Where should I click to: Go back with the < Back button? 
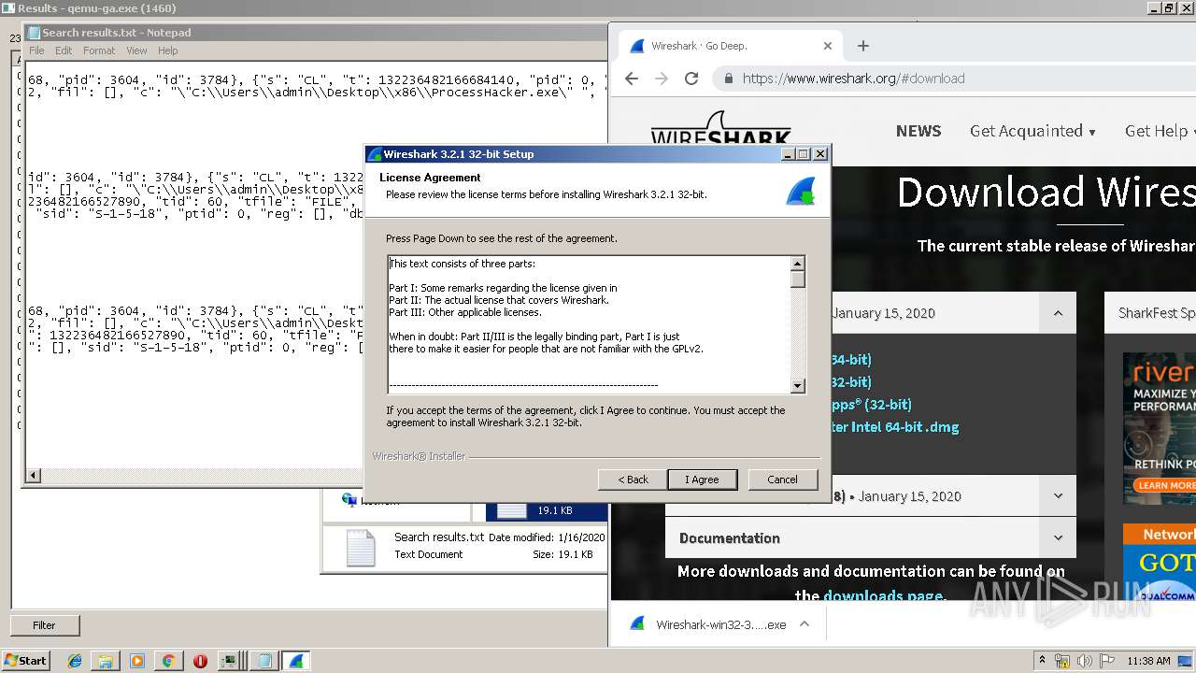[x=633, y=480]
